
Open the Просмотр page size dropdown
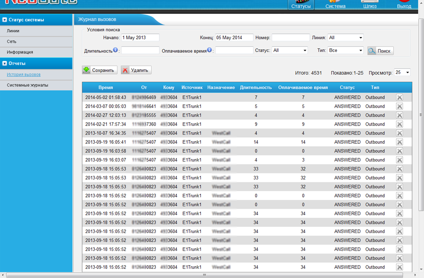click(402, 72)
